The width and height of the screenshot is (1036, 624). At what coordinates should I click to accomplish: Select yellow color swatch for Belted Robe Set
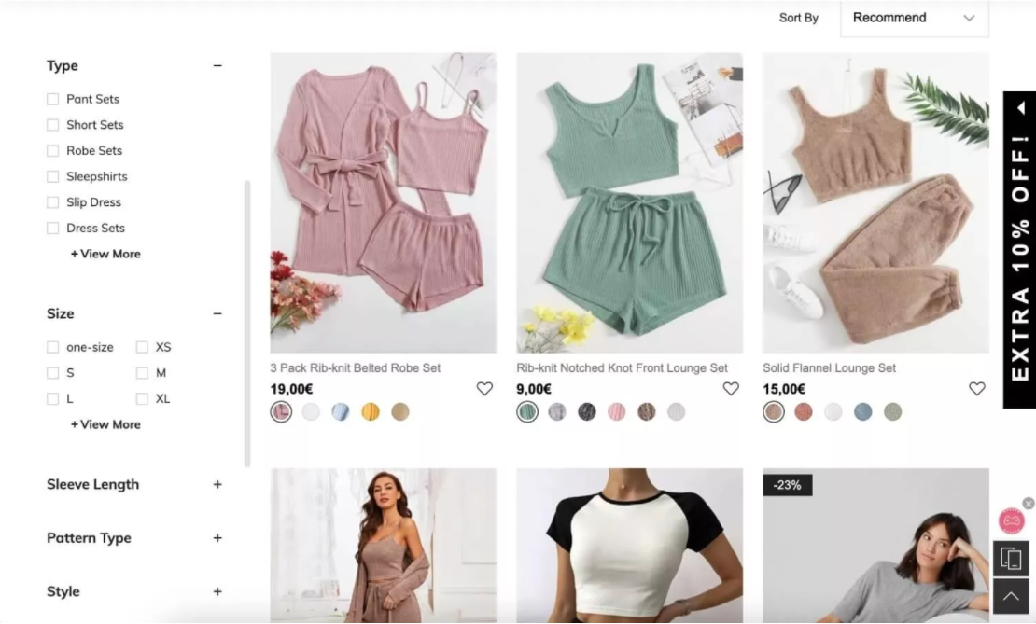click(371, 411)
